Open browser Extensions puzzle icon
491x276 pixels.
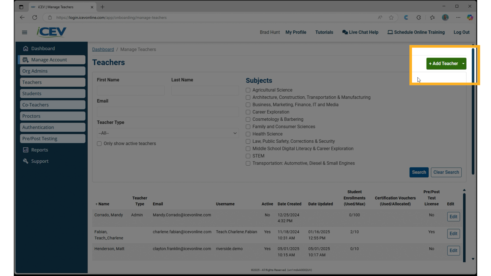pos(419,17)
